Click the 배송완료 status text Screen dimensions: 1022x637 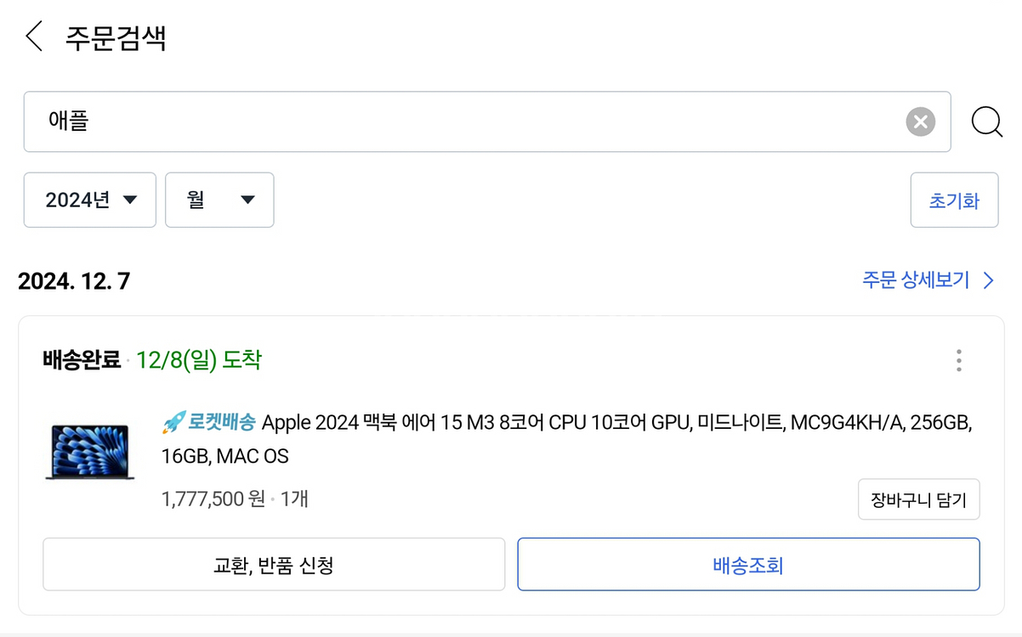point(82,360)
